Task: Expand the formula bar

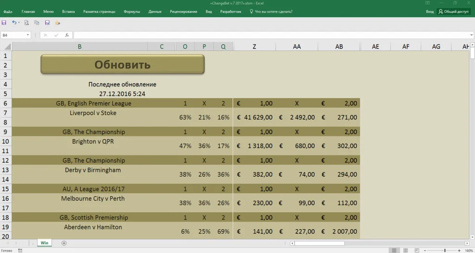Action: 472,35
